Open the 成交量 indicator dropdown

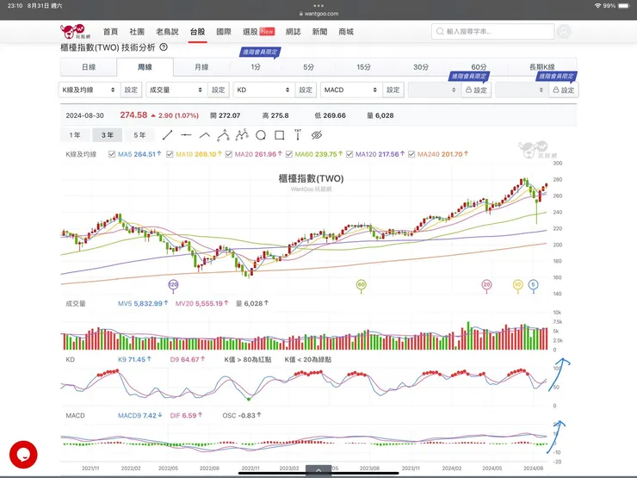coord(176,90)
